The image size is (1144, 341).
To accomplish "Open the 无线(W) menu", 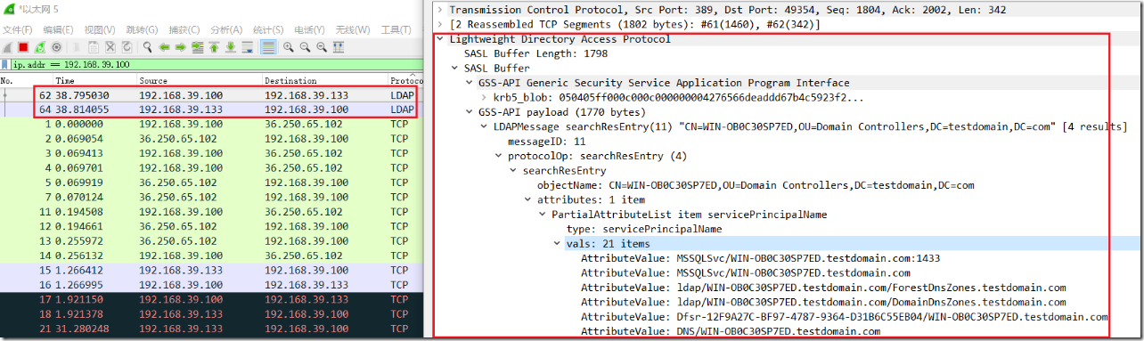I will pyautogui.click(x=353, y=29).
